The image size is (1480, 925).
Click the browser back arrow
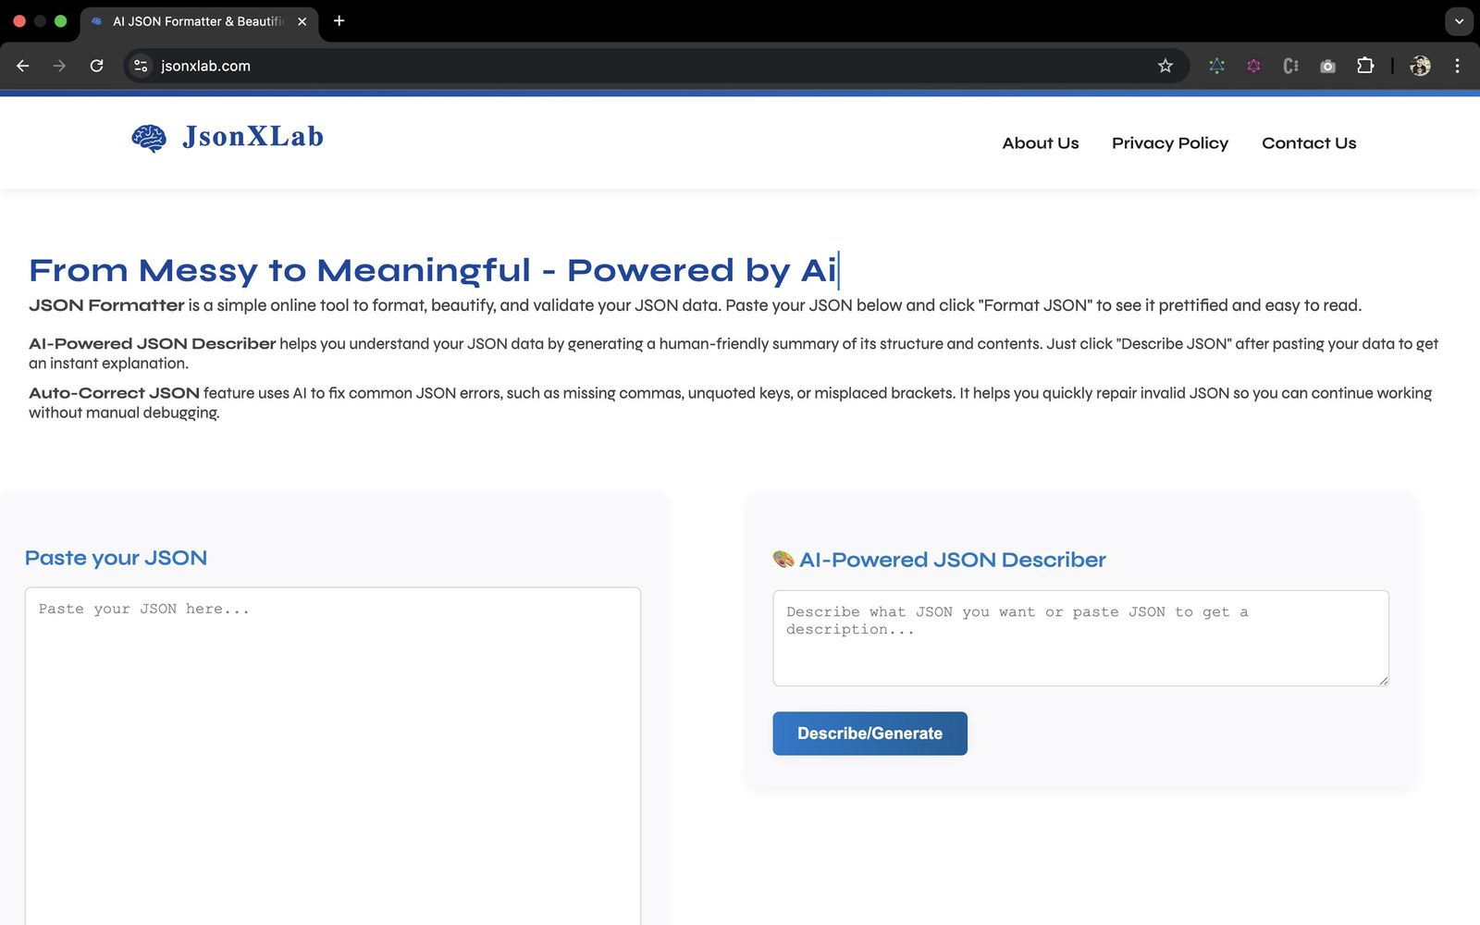(23, 66)
